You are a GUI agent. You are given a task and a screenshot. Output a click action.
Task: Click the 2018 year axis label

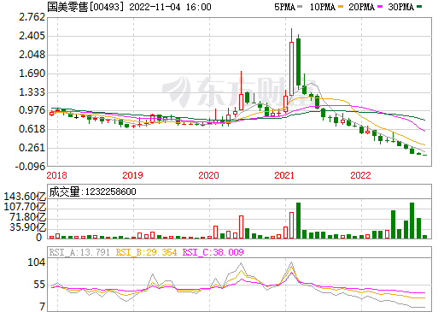tap(56, 175)
